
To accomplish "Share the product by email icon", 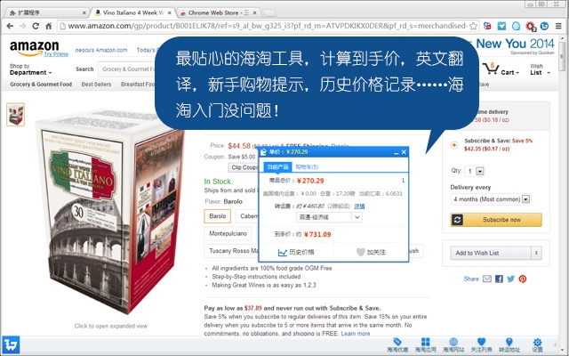I will click(487, 279).
